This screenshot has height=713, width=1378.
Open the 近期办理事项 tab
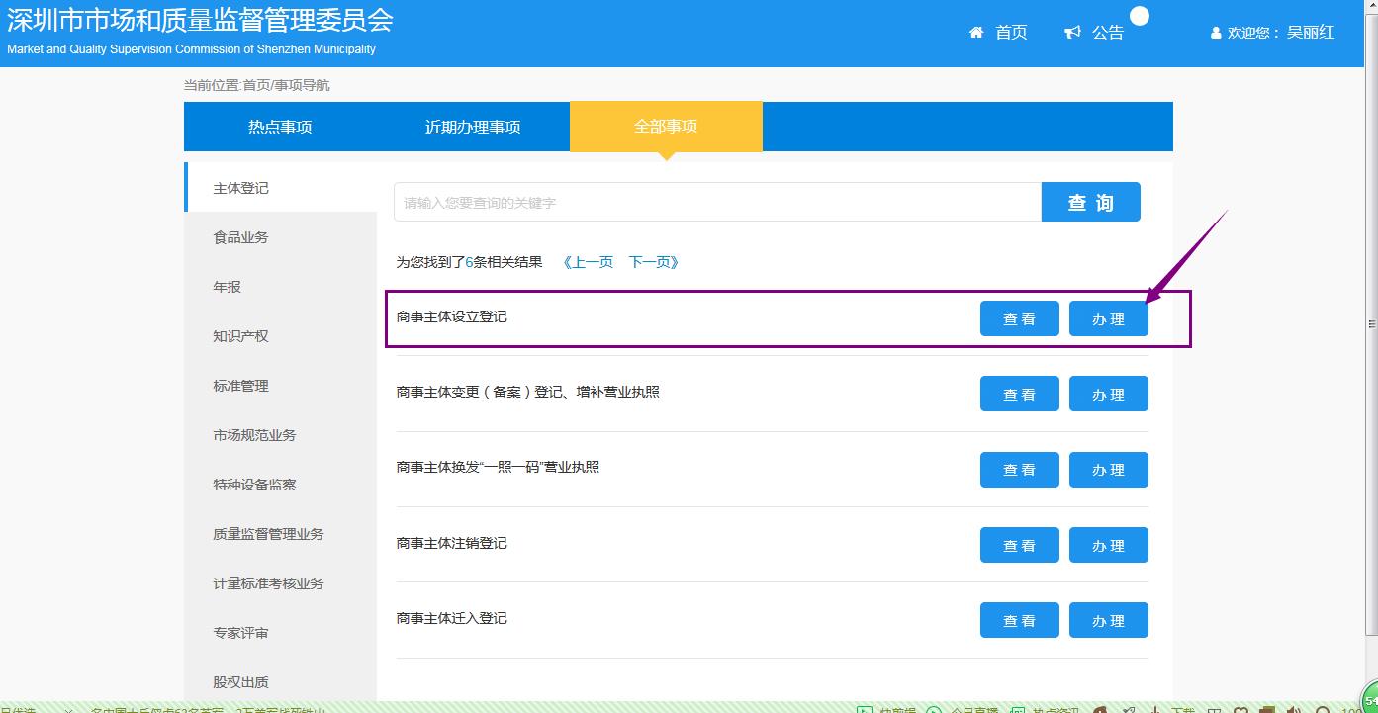[473, 127]
